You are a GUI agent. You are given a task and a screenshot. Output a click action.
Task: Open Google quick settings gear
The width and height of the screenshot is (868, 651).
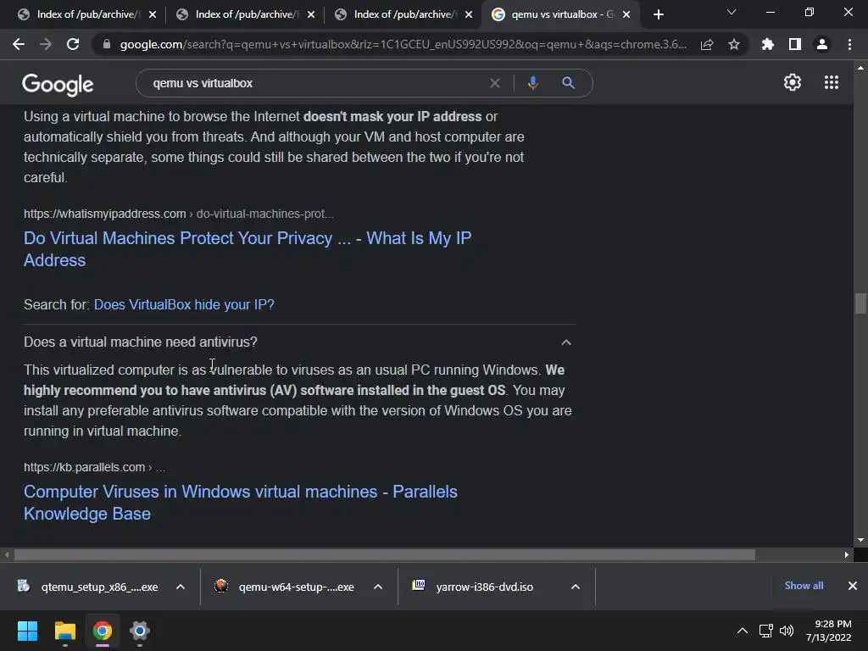point(793,82)
